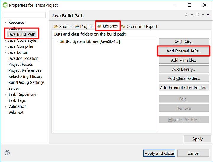Select Project Facets entry
Screen dimensions: 213x162
(x=20, y=64)
